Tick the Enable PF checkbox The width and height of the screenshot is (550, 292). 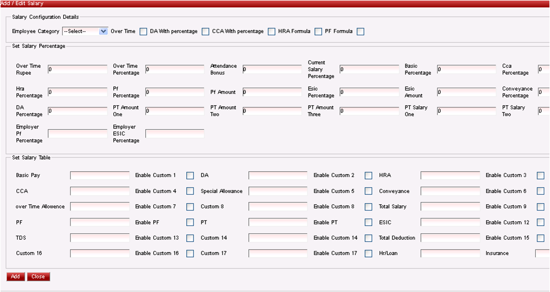tap(190, 223)
